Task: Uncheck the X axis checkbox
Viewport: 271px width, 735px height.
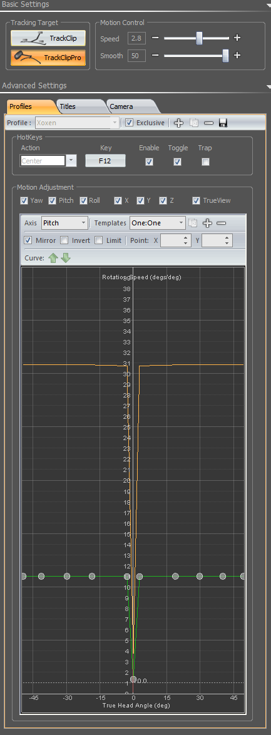Action: 118,200
